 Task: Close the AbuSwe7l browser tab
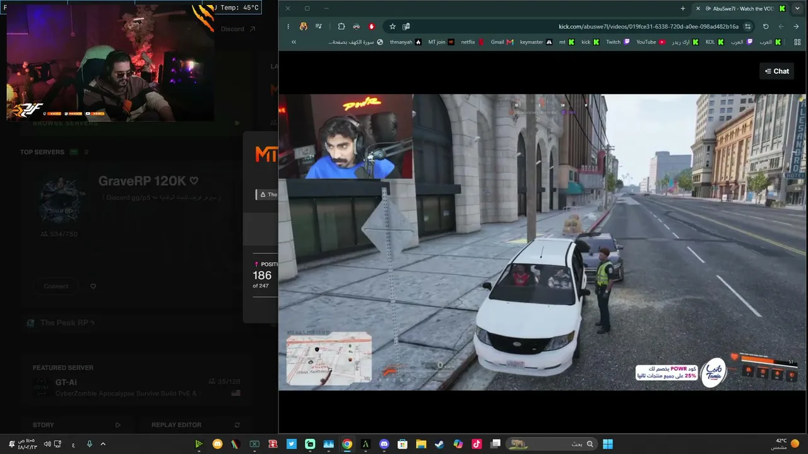(698, 9)
